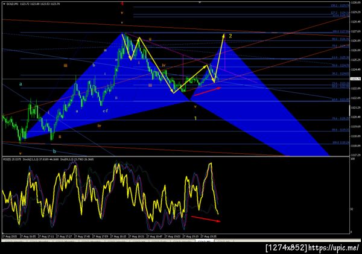Click the highlighted current price label 1123.70
The height and width of the screenshot is (254, 362).
355,79
